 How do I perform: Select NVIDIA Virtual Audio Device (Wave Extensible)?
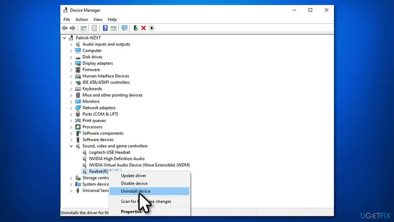pos(139,165)
